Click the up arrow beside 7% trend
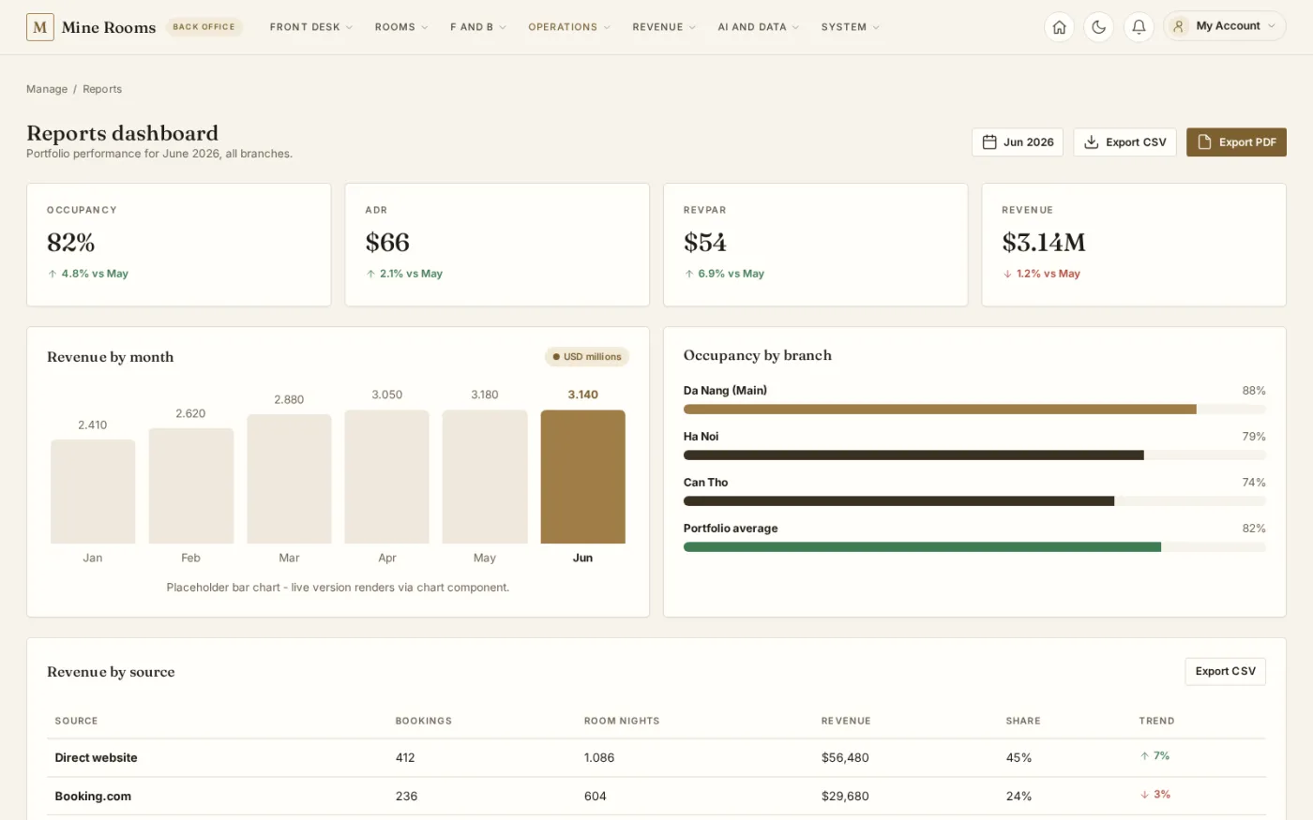This screenshot has width=1313, height=820. 1144,756
